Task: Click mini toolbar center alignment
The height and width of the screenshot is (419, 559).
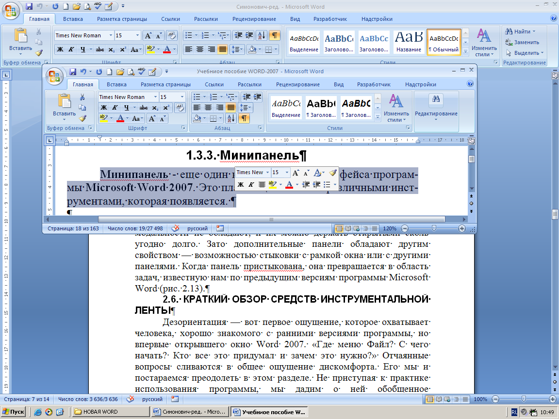Action: tap(262, 184)
